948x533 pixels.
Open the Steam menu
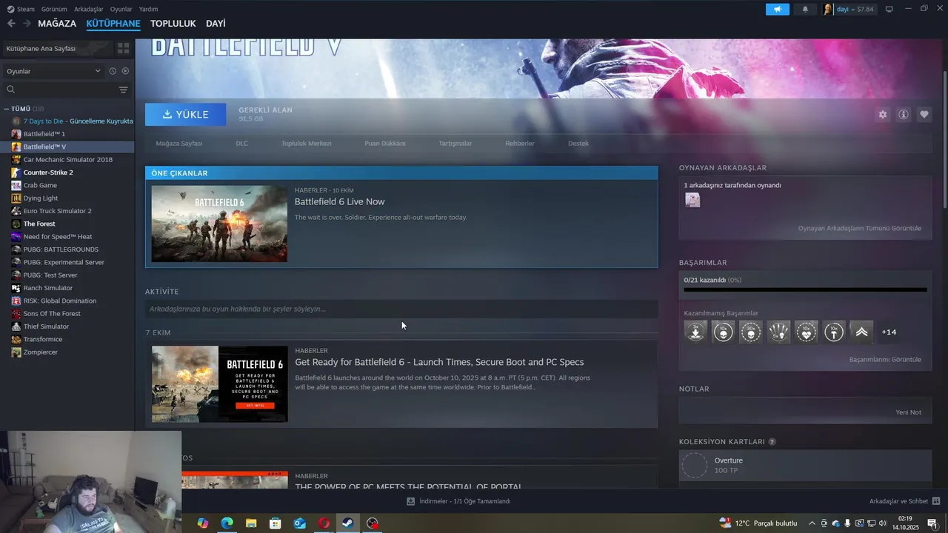pos(21,9)
